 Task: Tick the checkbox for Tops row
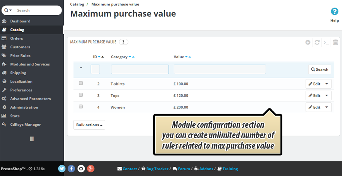pyautogui.click(x=81, y=95)
